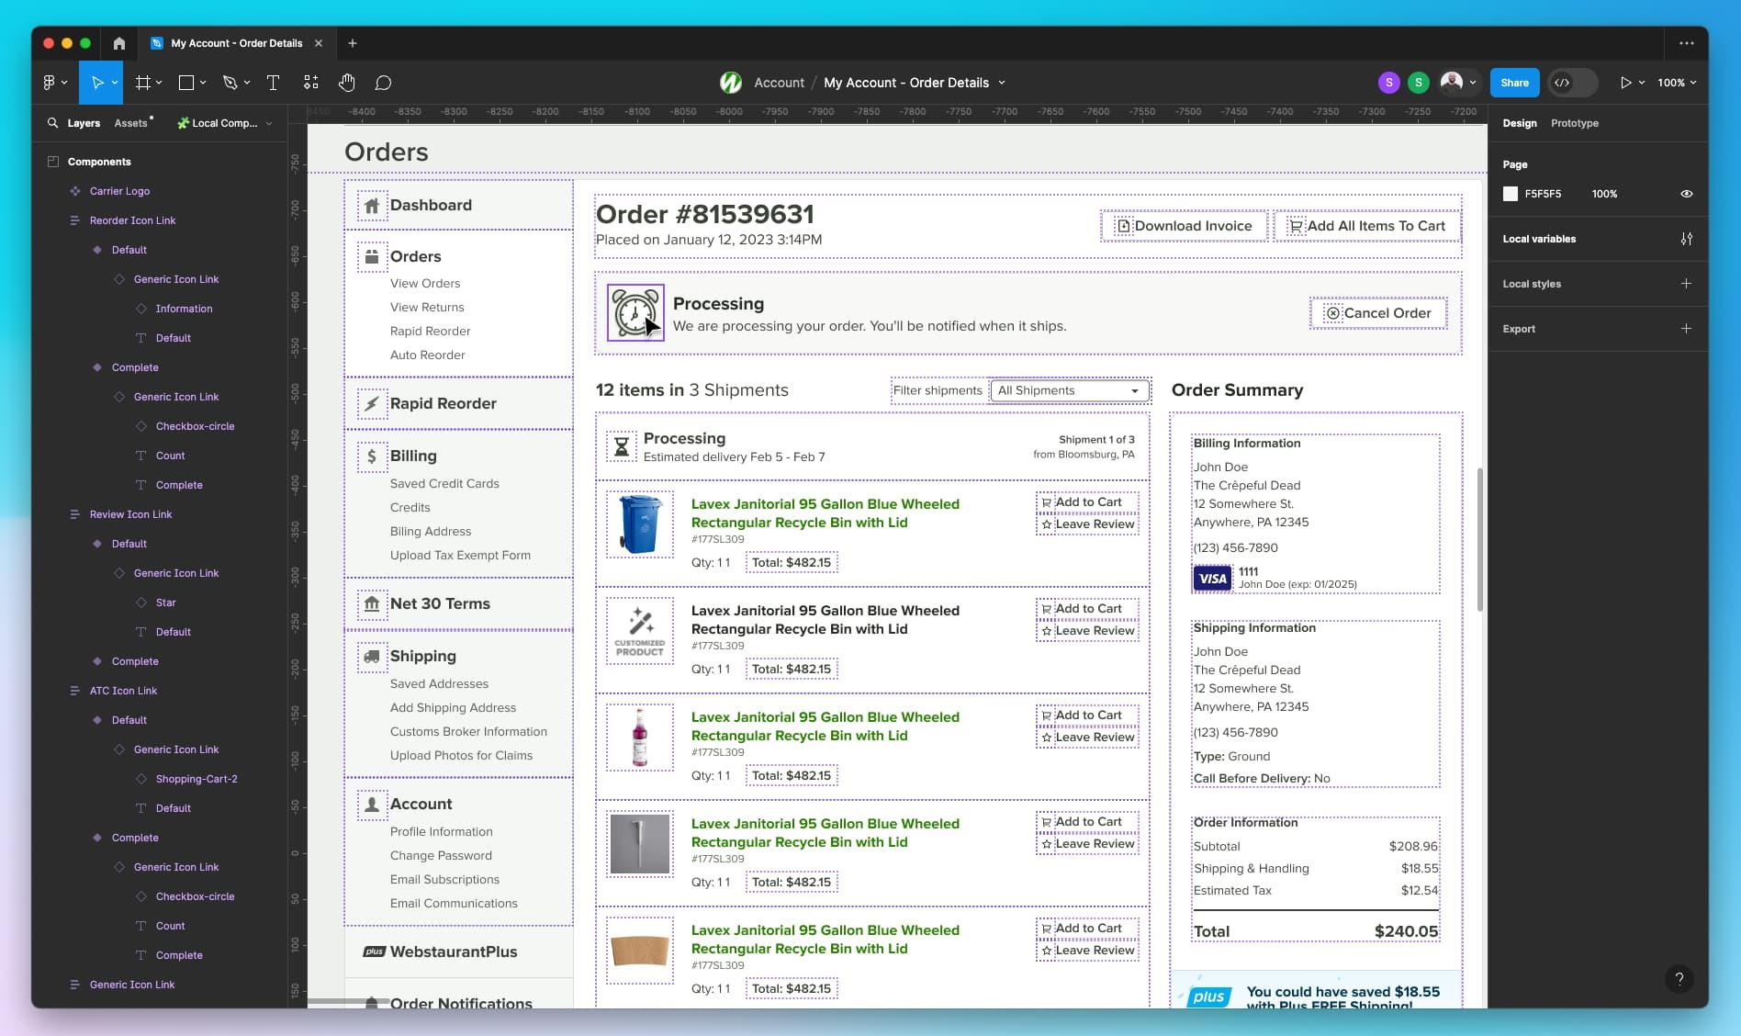The height and width of the screenshot is (1036, 1741).
Task: Search layers with the magnifier icon
Action: pyautogui.click(x=52, y=122)
